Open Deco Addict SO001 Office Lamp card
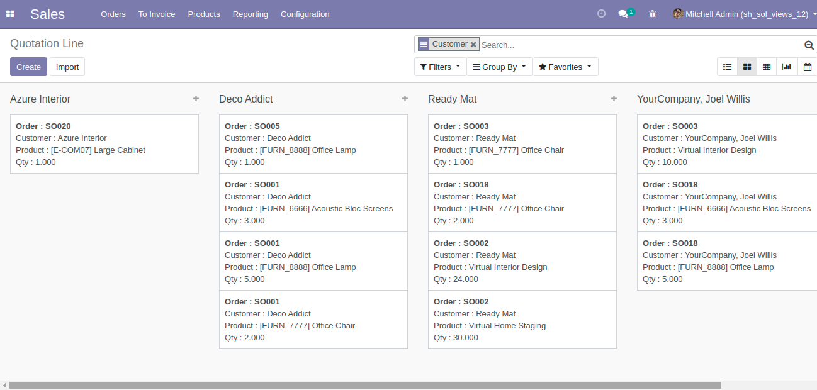817x390 pixels. 313,261
